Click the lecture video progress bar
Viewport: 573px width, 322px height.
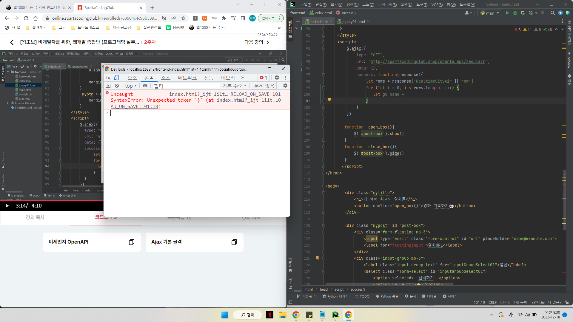52,201
